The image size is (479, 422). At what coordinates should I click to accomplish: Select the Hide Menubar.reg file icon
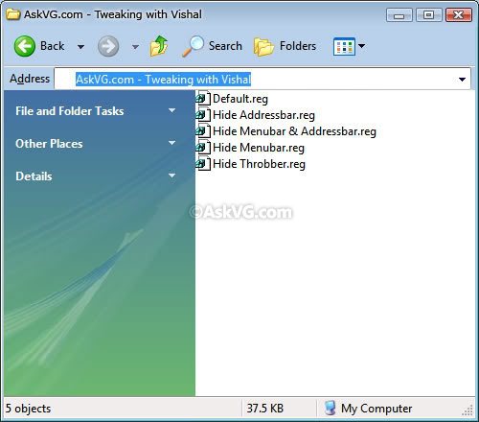click(x=203, y=147)
